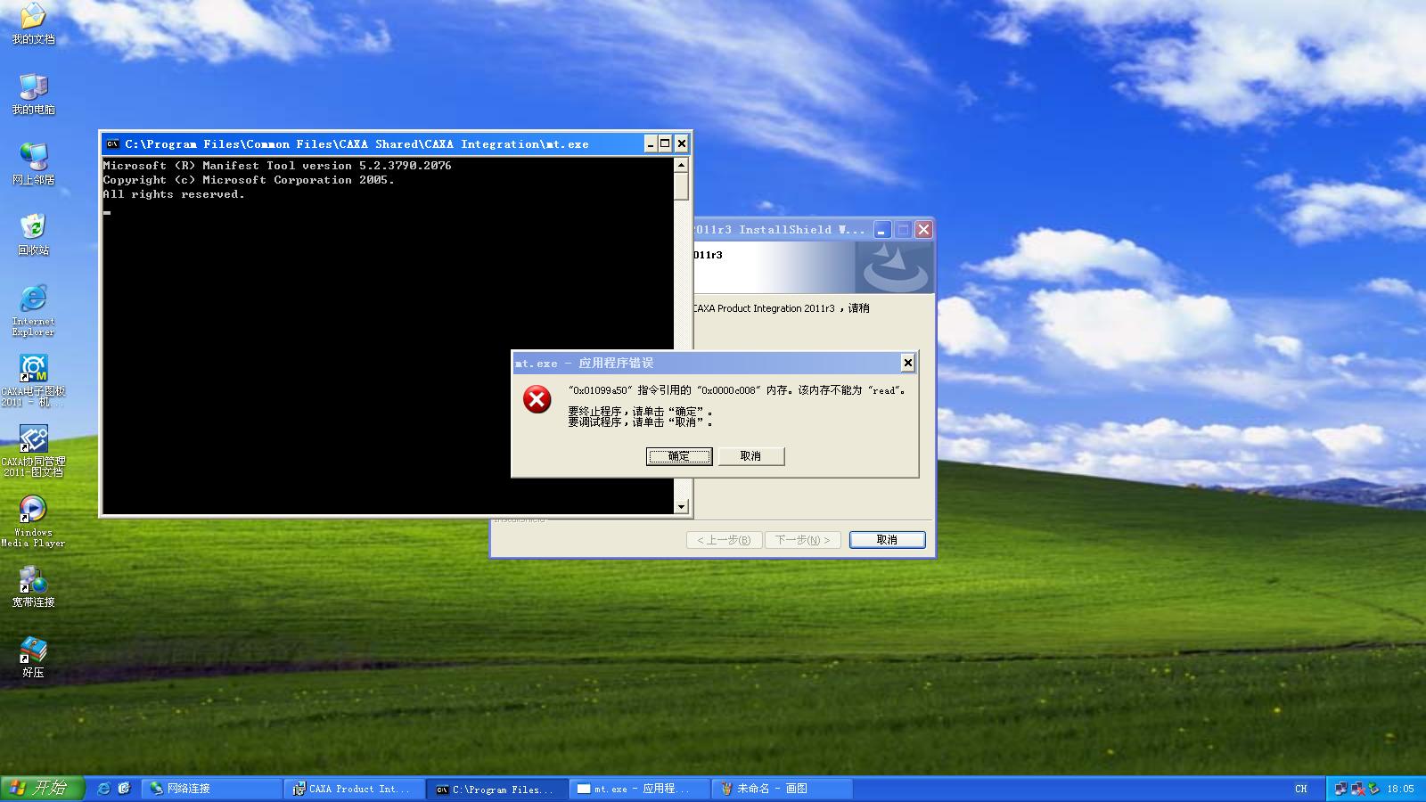Click the red error icon in dialog

point(537,399)
